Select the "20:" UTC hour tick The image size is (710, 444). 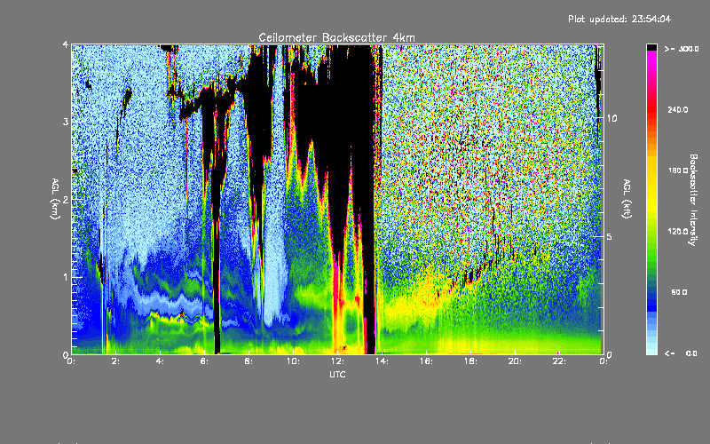coord(515,361)
